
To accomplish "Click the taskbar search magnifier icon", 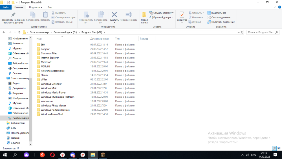I will (15, 155).
